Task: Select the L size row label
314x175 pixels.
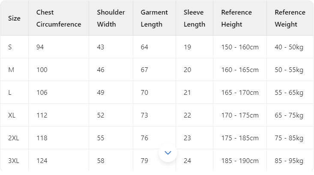Action: pos(10,93)
